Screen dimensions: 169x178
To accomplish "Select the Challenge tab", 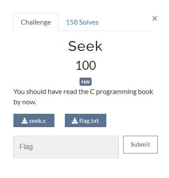I will pos(36,22).
